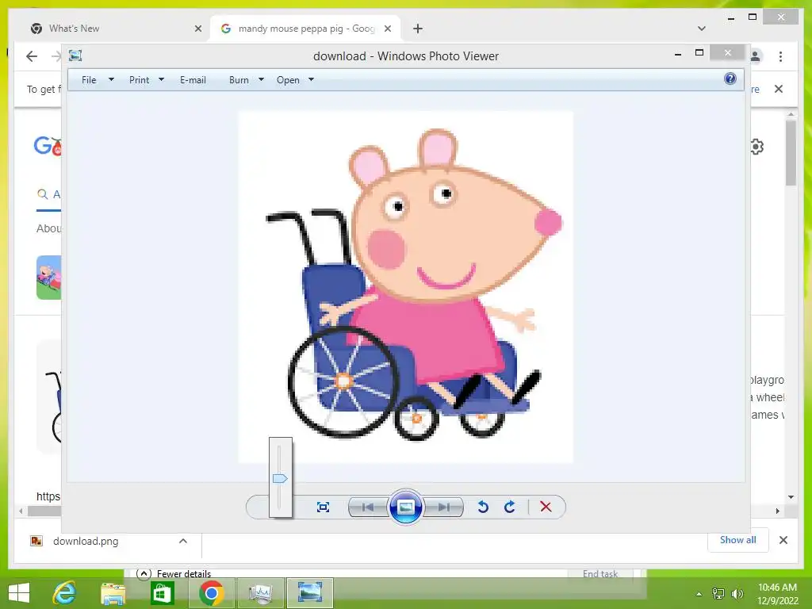The height and width of the screenshot is (609, 812).
Task: Close the What's New Chrome tab
Action: [197, 29]
